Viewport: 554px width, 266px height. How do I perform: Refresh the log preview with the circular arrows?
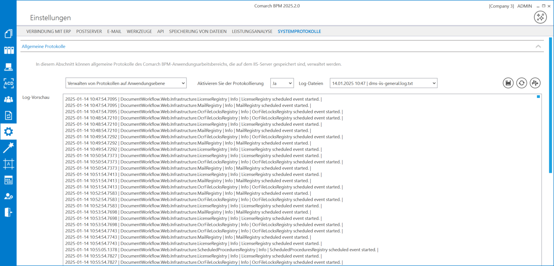tap(521, 83)
